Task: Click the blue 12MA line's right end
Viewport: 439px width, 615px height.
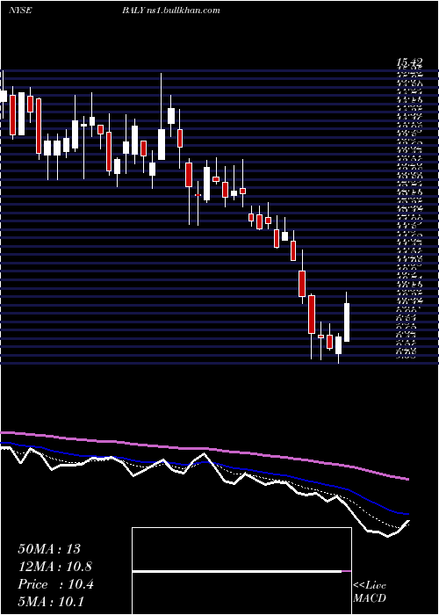Action: [x=407, y=513]
